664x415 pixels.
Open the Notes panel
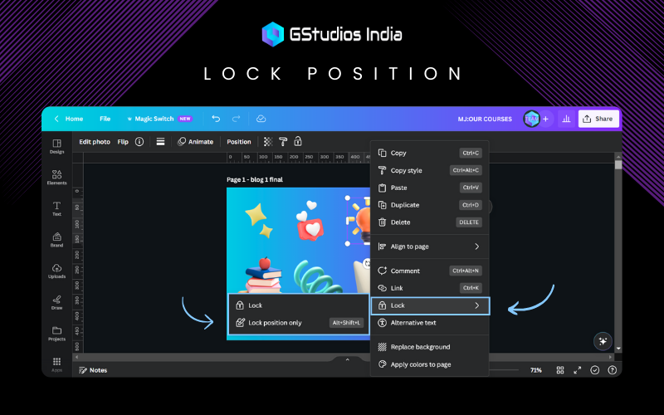click(93, 370)
